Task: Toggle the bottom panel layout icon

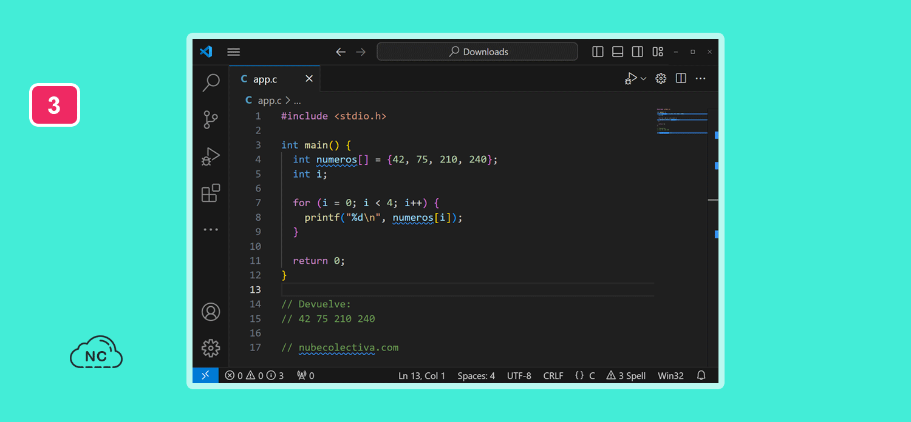Action: (x=618, y=52)
